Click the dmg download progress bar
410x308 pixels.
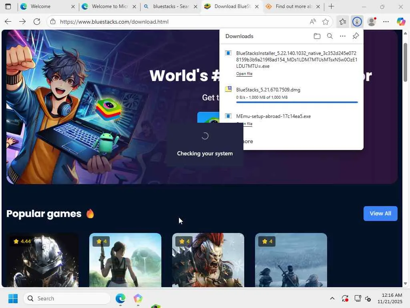pyautogui.click(x=297, y=102)
